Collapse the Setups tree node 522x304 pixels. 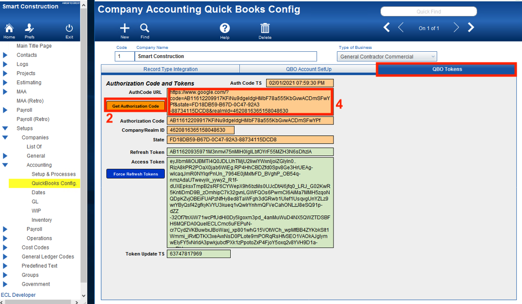(5, 128)
